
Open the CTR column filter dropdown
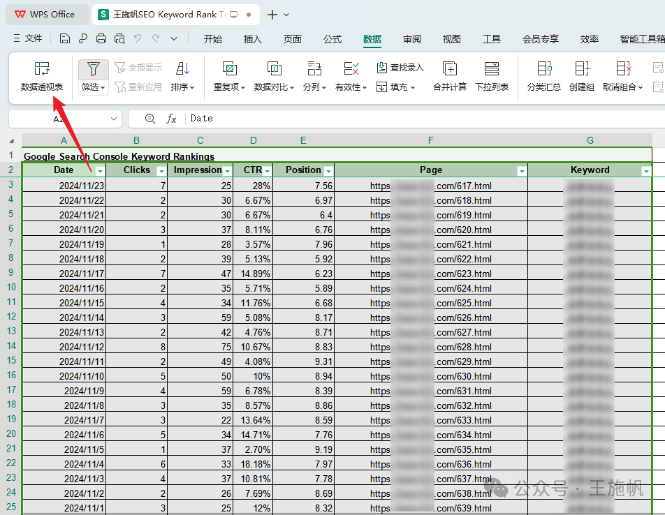coord(267,171)
